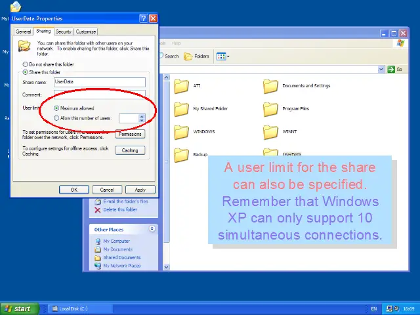Switch to the Security tab
This screenshot has width=420, height=315.
pyautogui.click(x=64, y=31)
